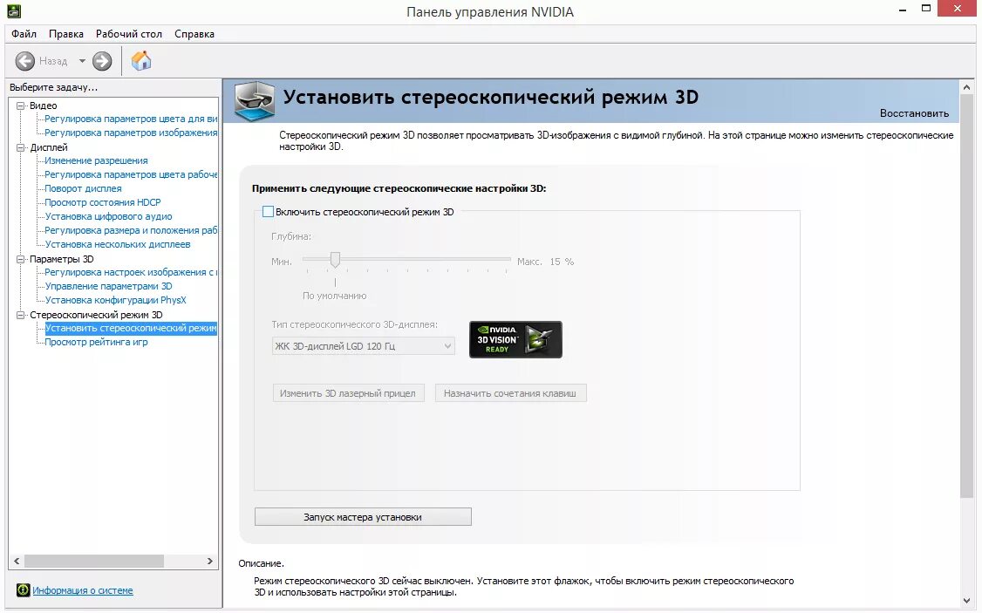Click the NVIDIA 3D Vision Ready badge
982x613 pixels.
coord(515,339)
